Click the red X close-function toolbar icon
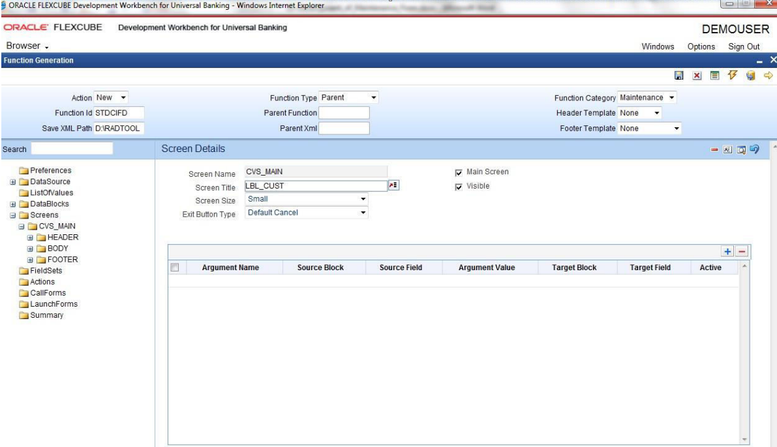The width and height of the screenshot is (777, 447). point(697,75)
